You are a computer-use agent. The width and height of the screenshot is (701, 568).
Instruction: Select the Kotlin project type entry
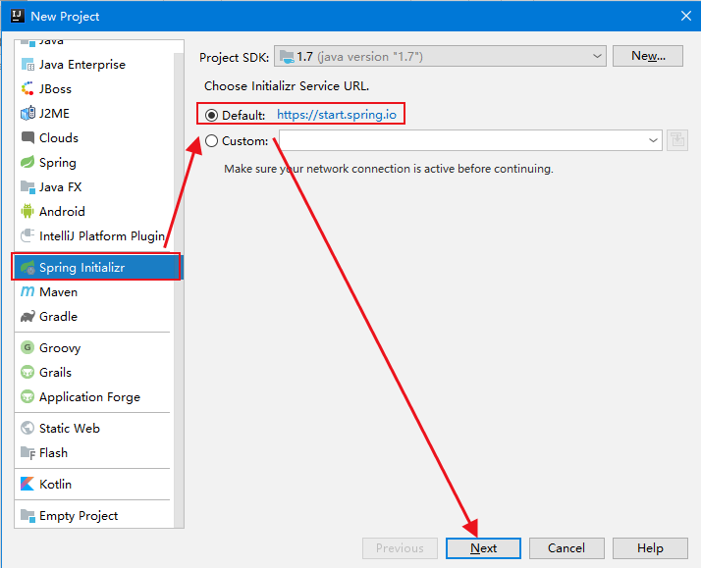(94, 484)
